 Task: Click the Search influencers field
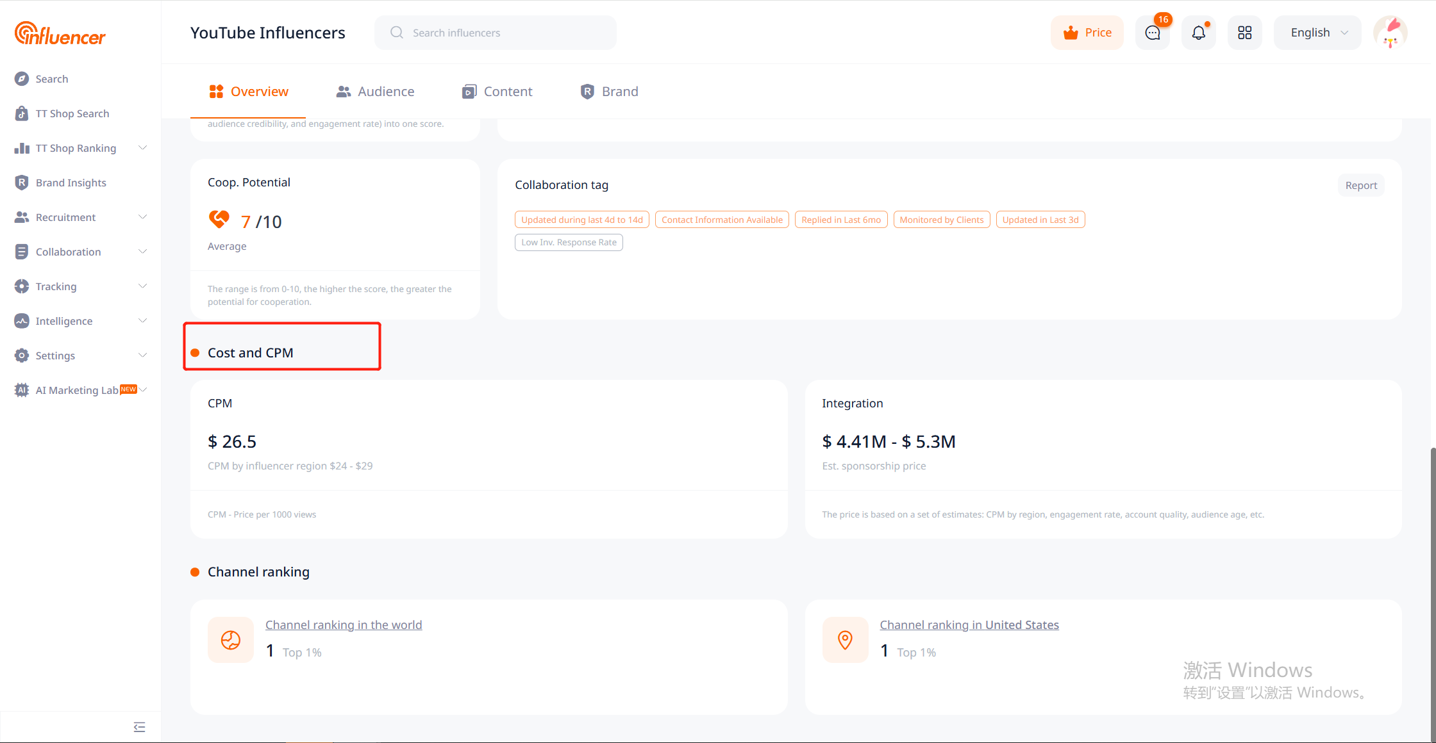[x=496, y=33]
